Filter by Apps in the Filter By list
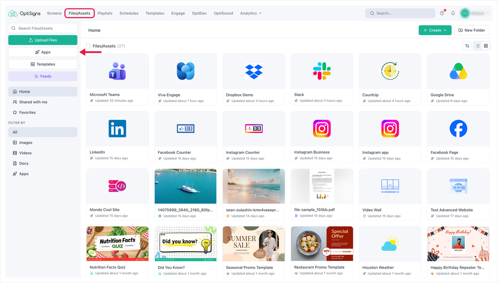The height and width of the screenshot is (283, 498). coord(43,174)
